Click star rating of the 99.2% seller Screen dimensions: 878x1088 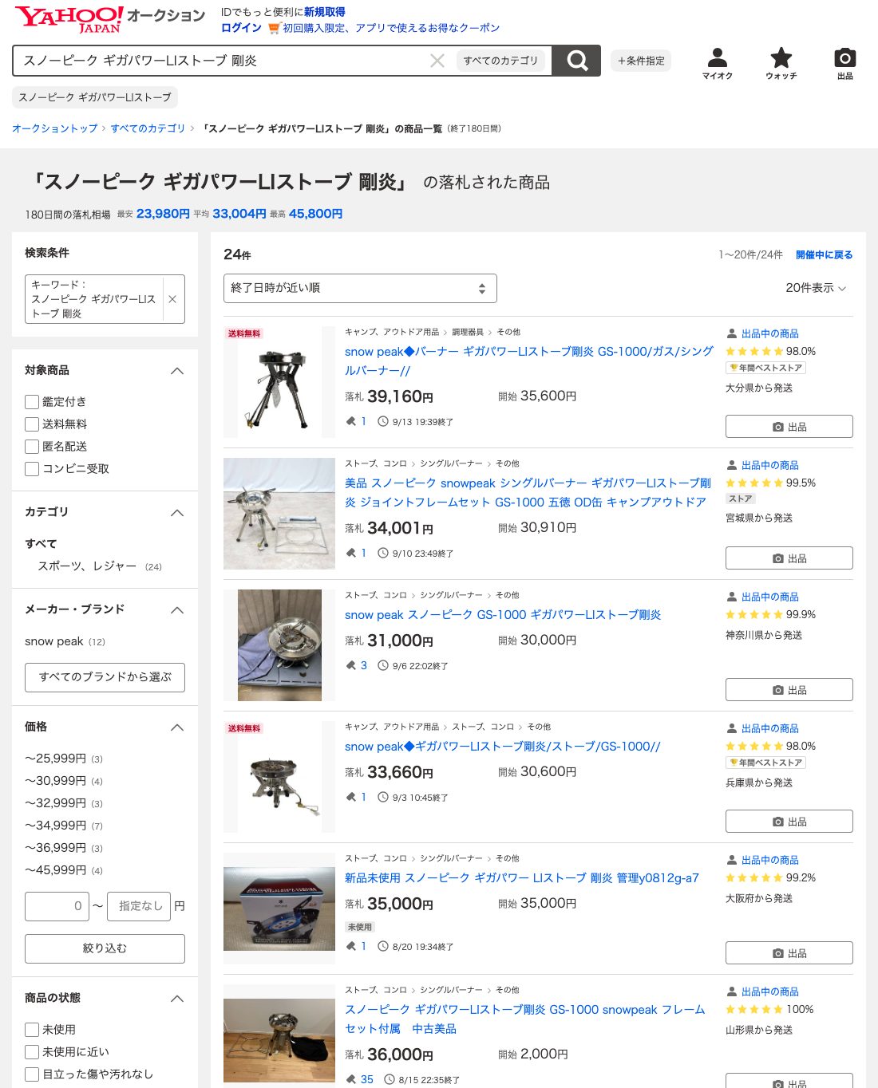click(754, 877)
